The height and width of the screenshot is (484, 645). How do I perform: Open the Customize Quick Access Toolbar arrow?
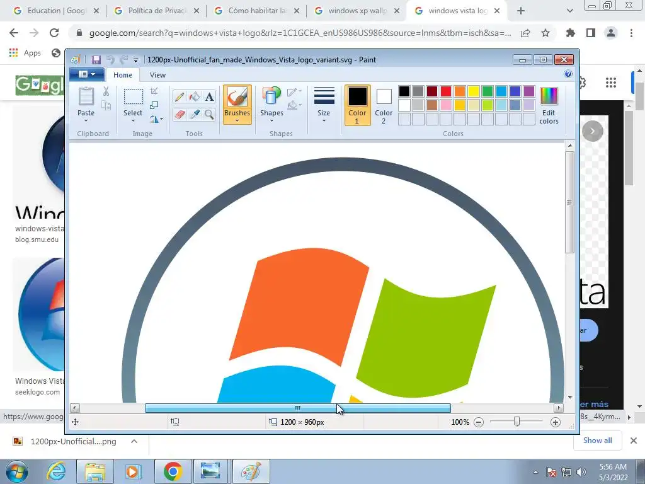(x=136, y=60)
